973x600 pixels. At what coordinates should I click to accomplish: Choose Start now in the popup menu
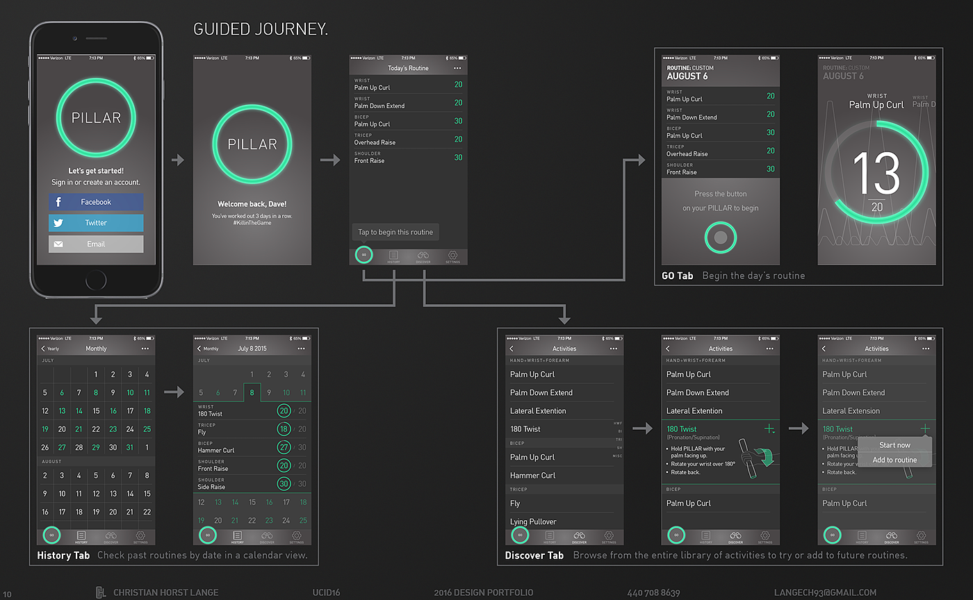point(894,445)
